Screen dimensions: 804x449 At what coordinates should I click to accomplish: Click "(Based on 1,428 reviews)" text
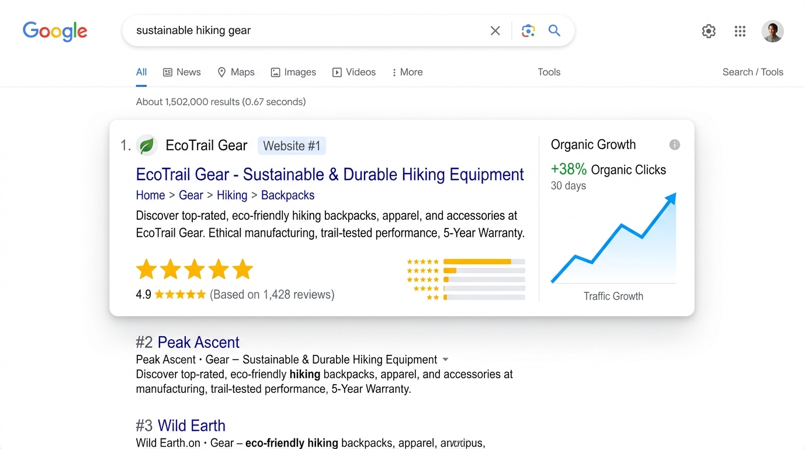tap(272, 295)
